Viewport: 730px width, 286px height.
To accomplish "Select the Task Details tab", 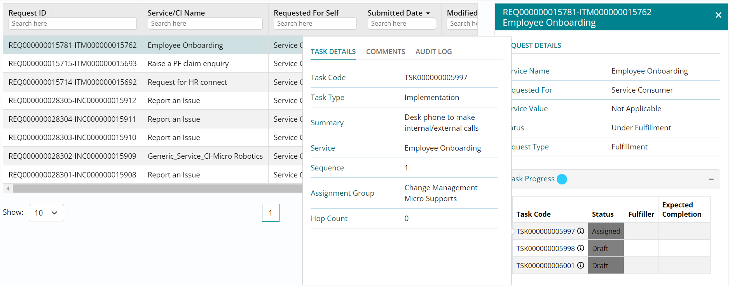I will [x=333, y=52].
